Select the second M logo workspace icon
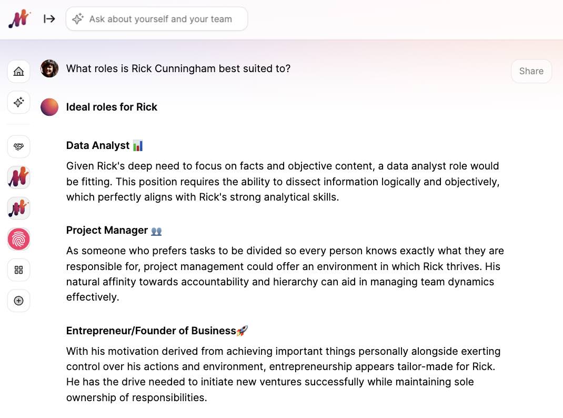The height and width of the screenshot is (418, 563). click(18, 208)
